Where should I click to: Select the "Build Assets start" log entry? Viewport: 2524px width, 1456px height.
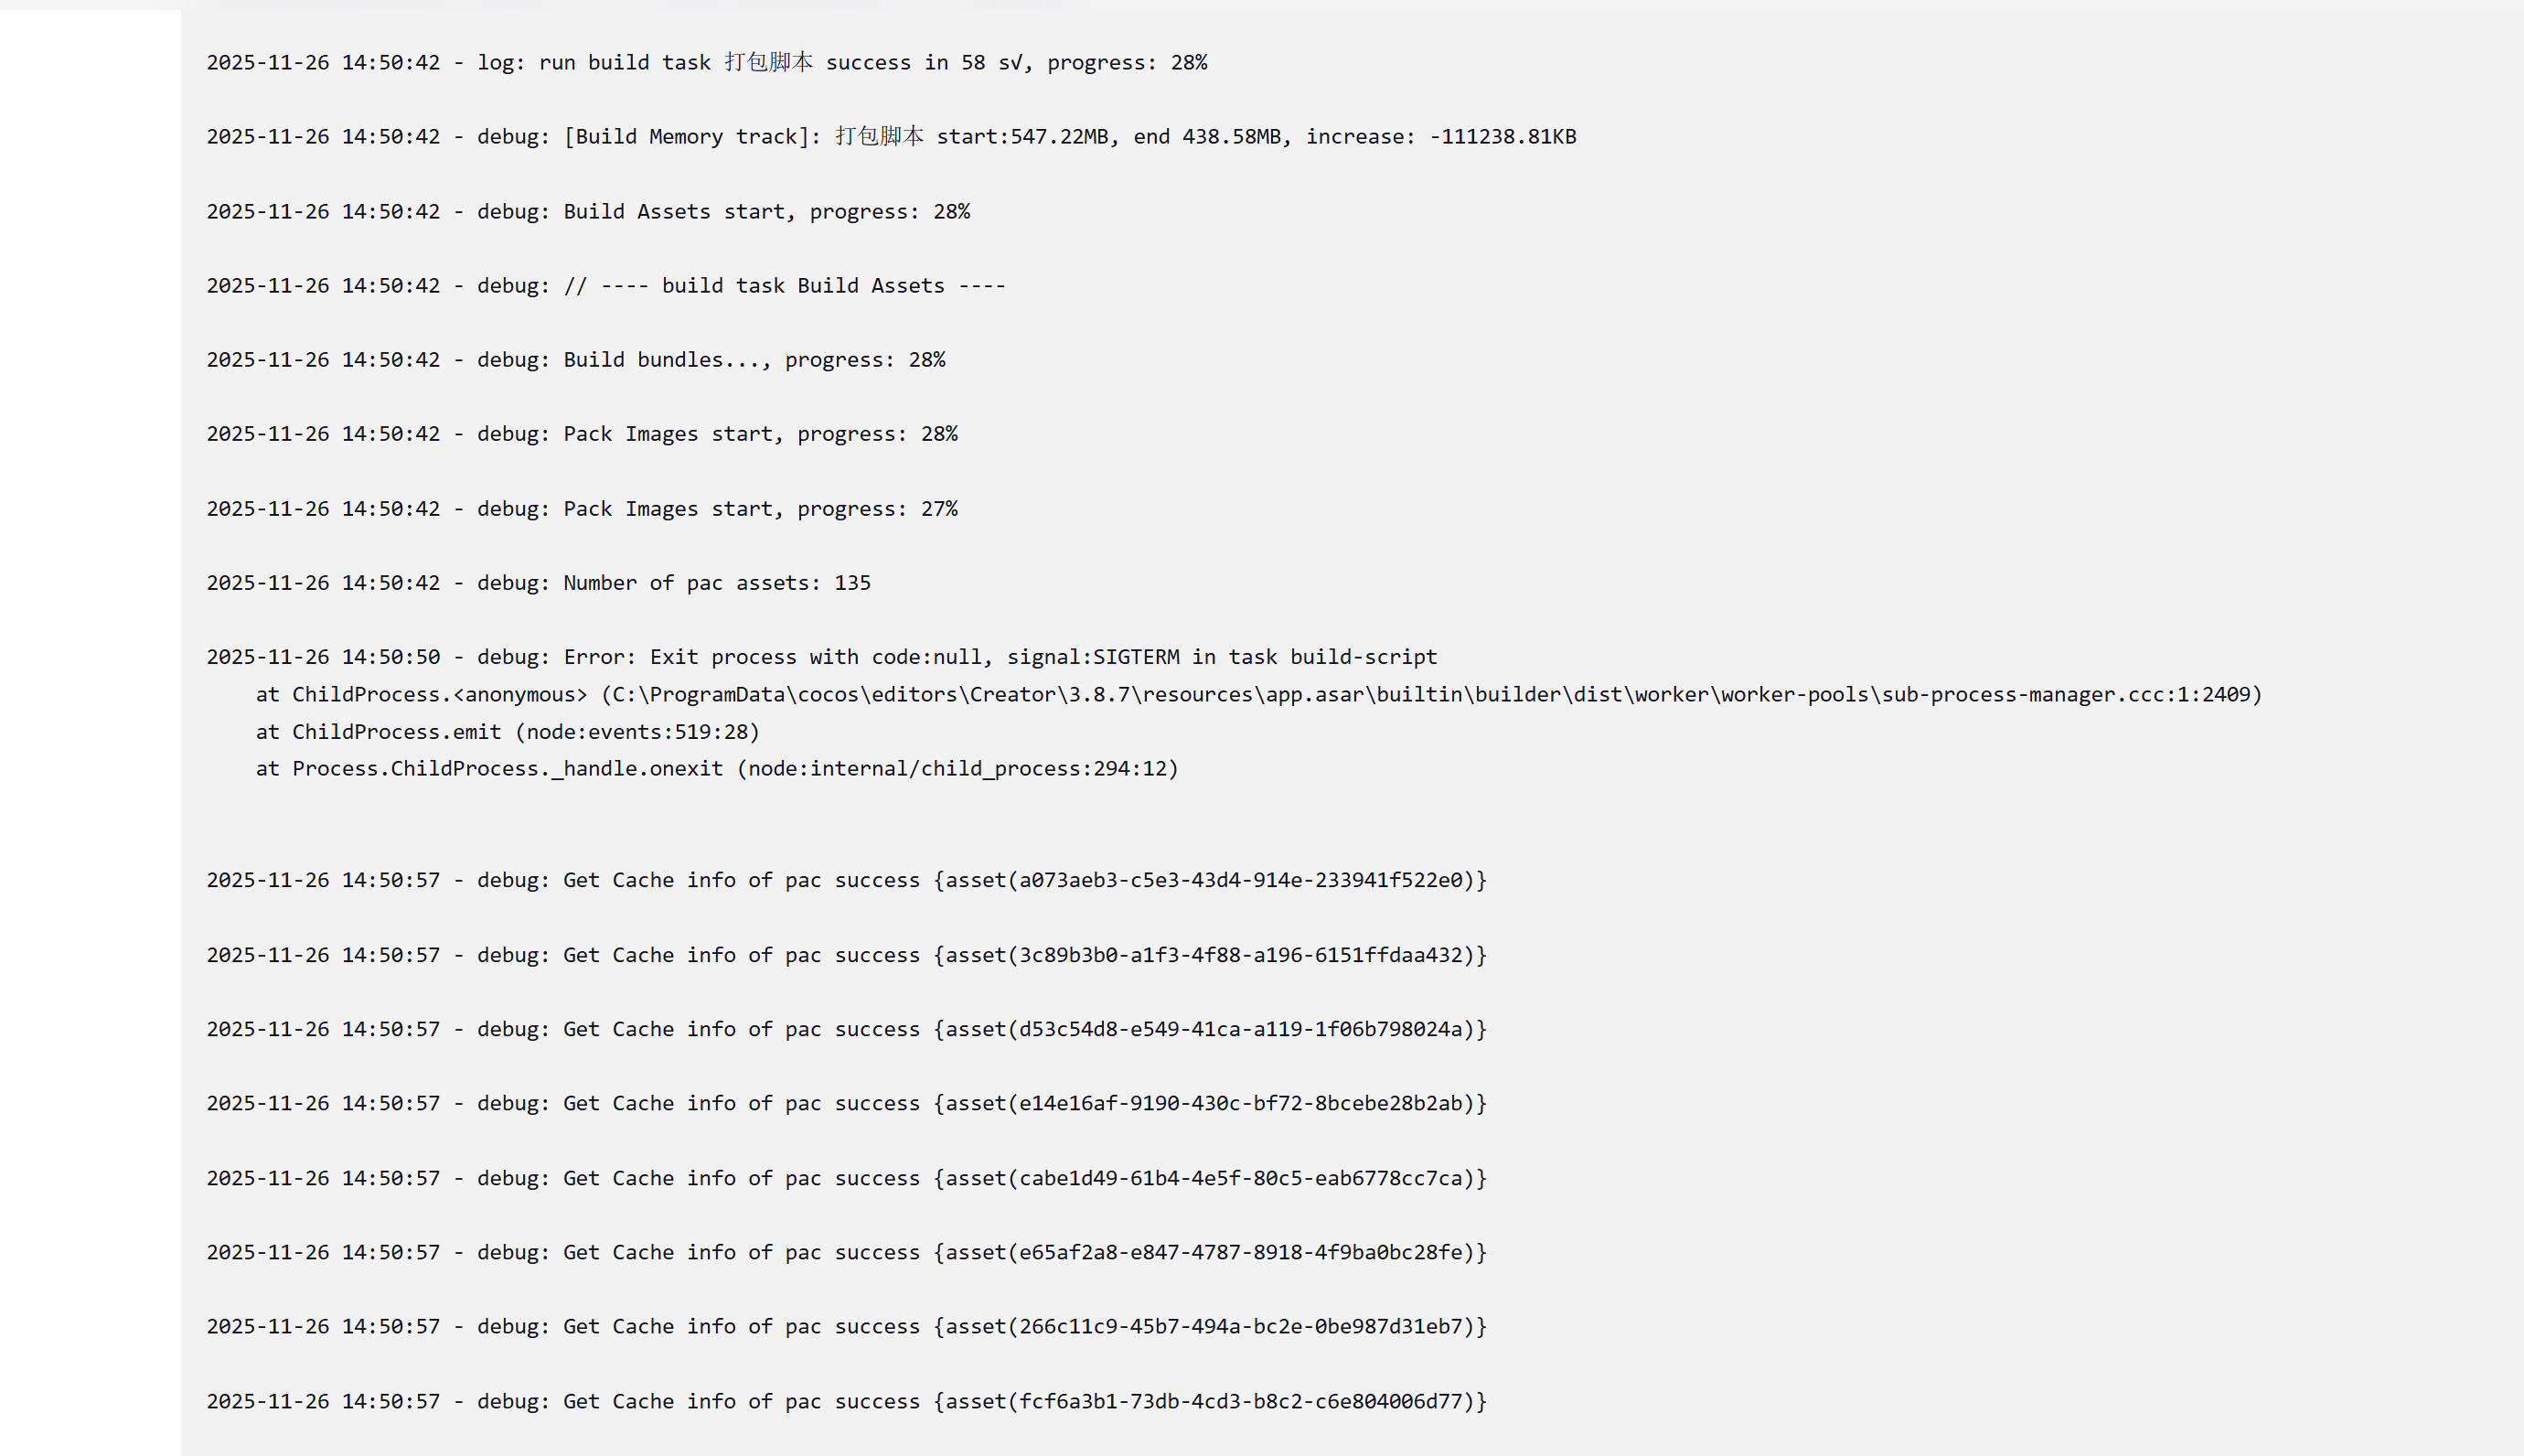click(588, 212)
